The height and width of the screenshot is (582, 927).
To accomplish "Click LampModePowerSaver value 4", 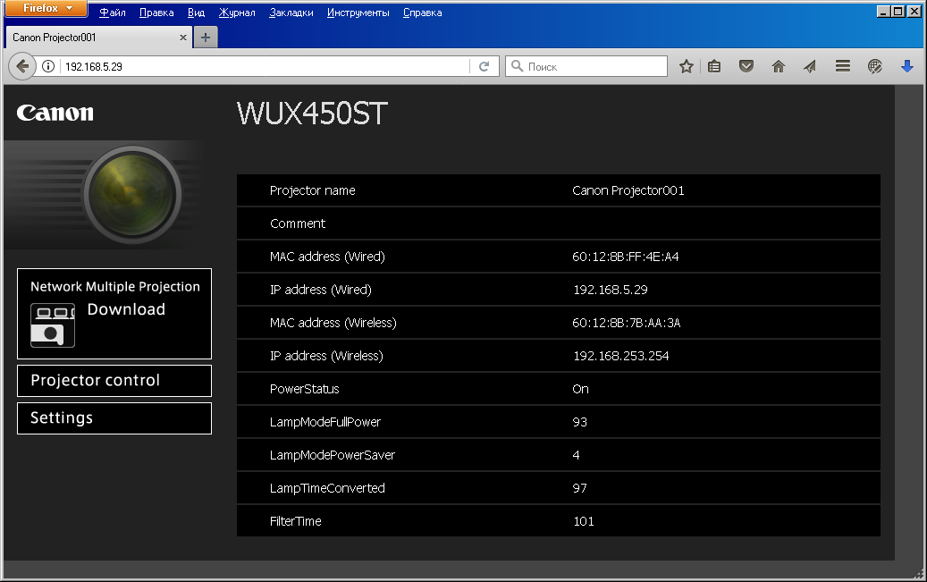I will coord(576,455).
